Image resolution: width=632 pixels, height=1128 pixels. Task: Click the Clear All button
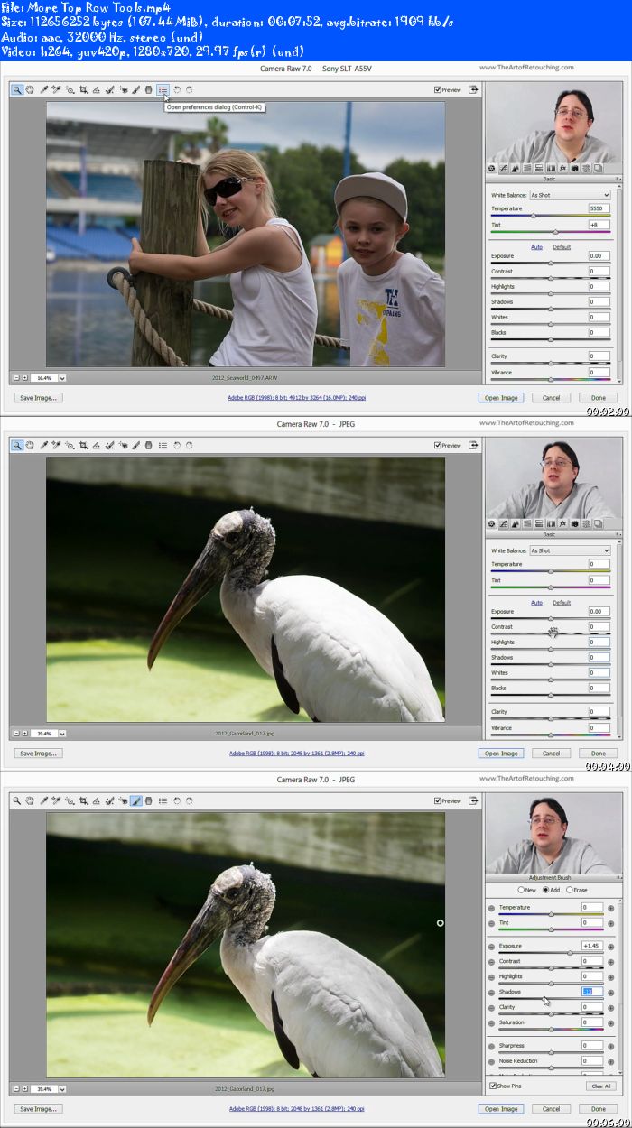(x=599, y=1086)
